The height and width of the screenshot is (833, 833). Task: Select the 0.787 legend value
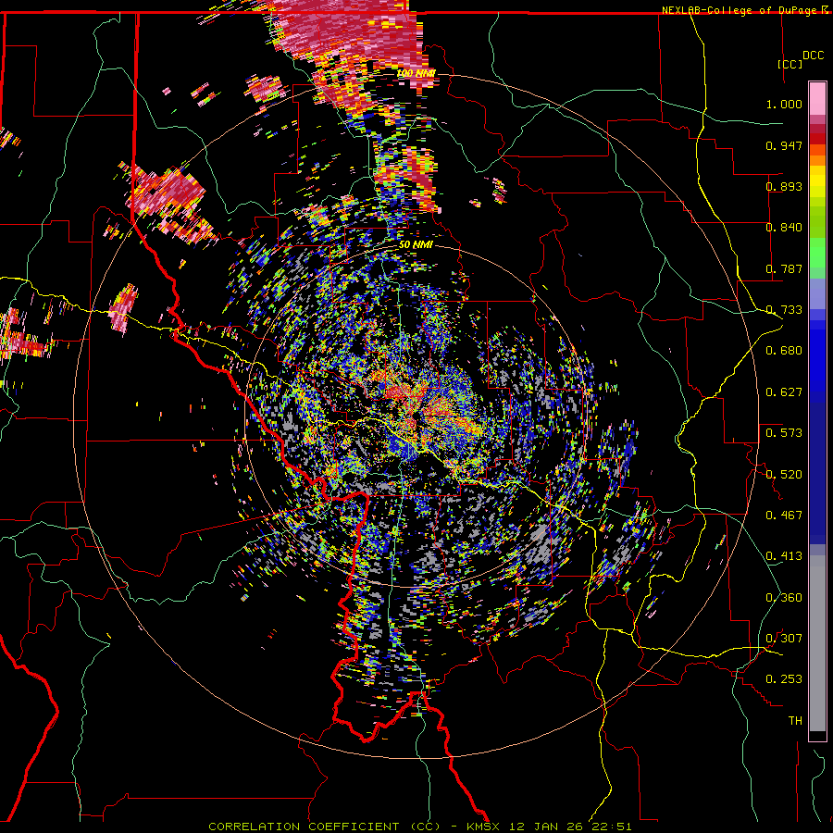coord(784,268)
